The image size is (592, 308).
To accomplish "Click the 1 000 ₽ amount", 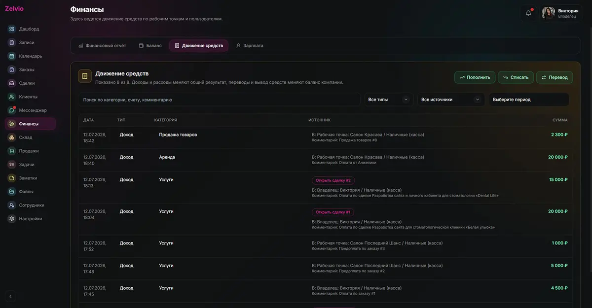I will tap(560, 243).
